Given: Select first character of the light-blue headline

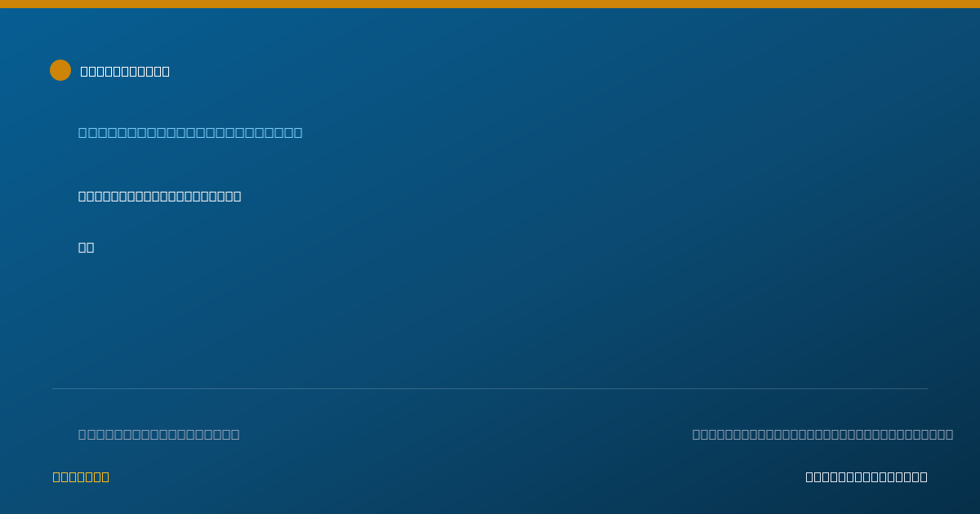Looking at the screenshot, I should pyautogui.click(x=82, y=132).
